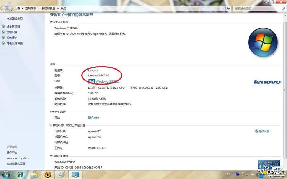Screen dimensions: 287x179
Task: Refresh the address bar view
Action: 228,8
